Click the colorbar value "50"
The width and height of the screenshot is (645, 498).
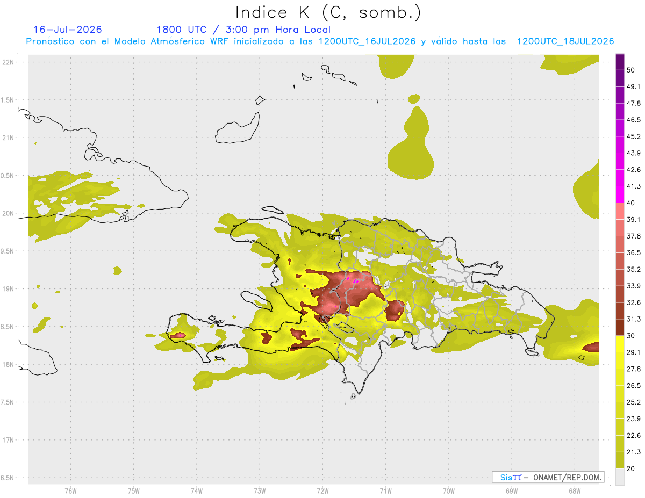631,70
